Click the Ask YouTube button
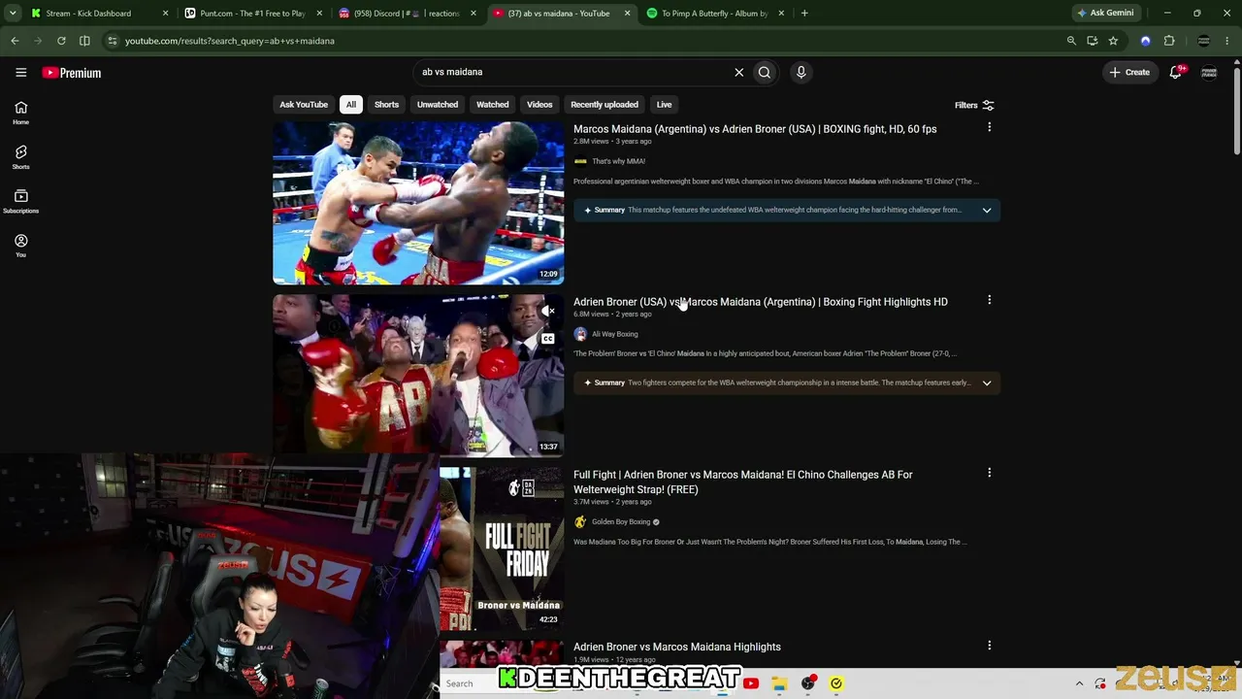Viewport: 1242px width, 699px height. point(304,105)
